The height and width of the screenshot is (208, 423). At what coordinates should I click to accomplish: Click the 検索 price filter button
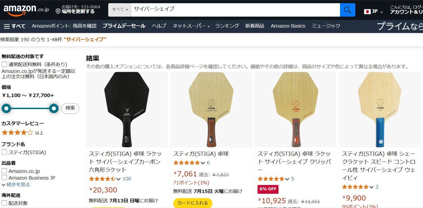click(x=70, y=108)
